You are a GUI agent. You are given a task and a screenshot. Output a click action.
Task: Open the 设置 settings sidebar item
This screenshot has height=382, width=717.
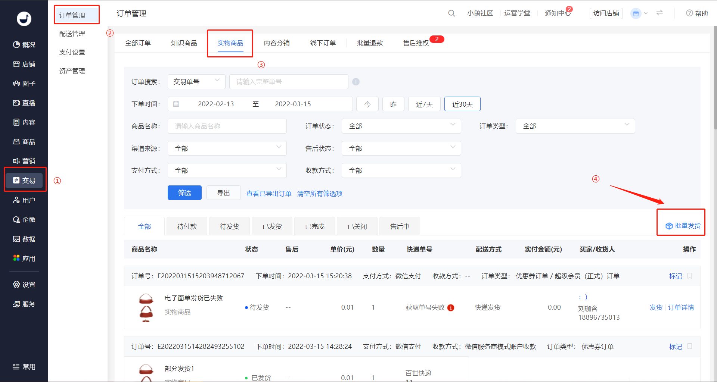(x=24, y=285)
